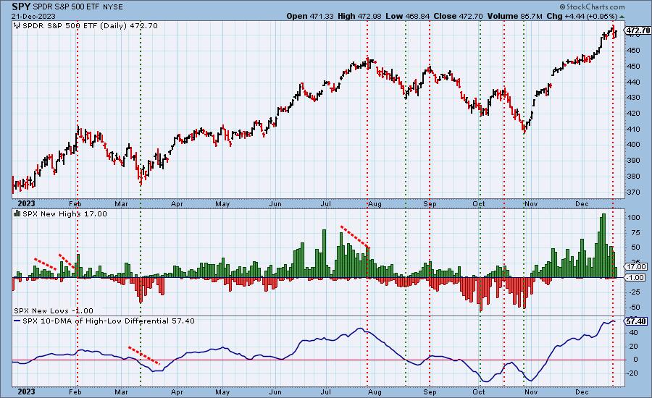Screen dimensions: 652x398
Task: Click the Chg +4.44 (+0.95%) value
Action: pos(582,16)
